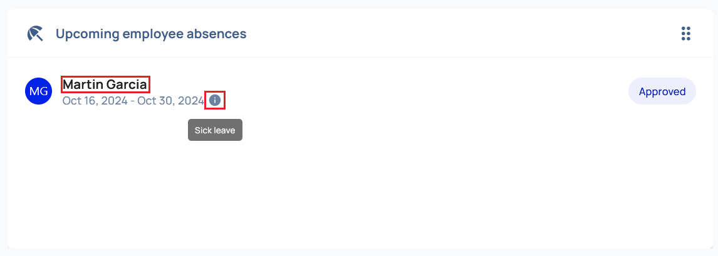Click the name Garcia in the entry
Screen dimensions: 718x256
pos(127,84)
